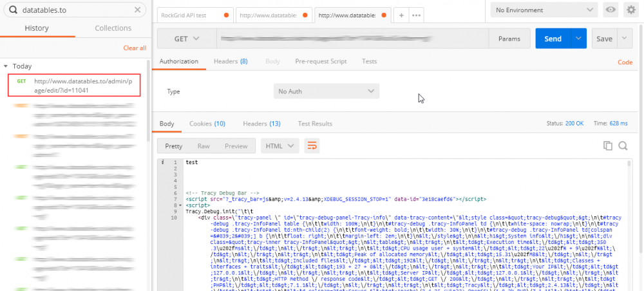Expand the No Environment selector
644x291 pixels.
coord(544,10)
